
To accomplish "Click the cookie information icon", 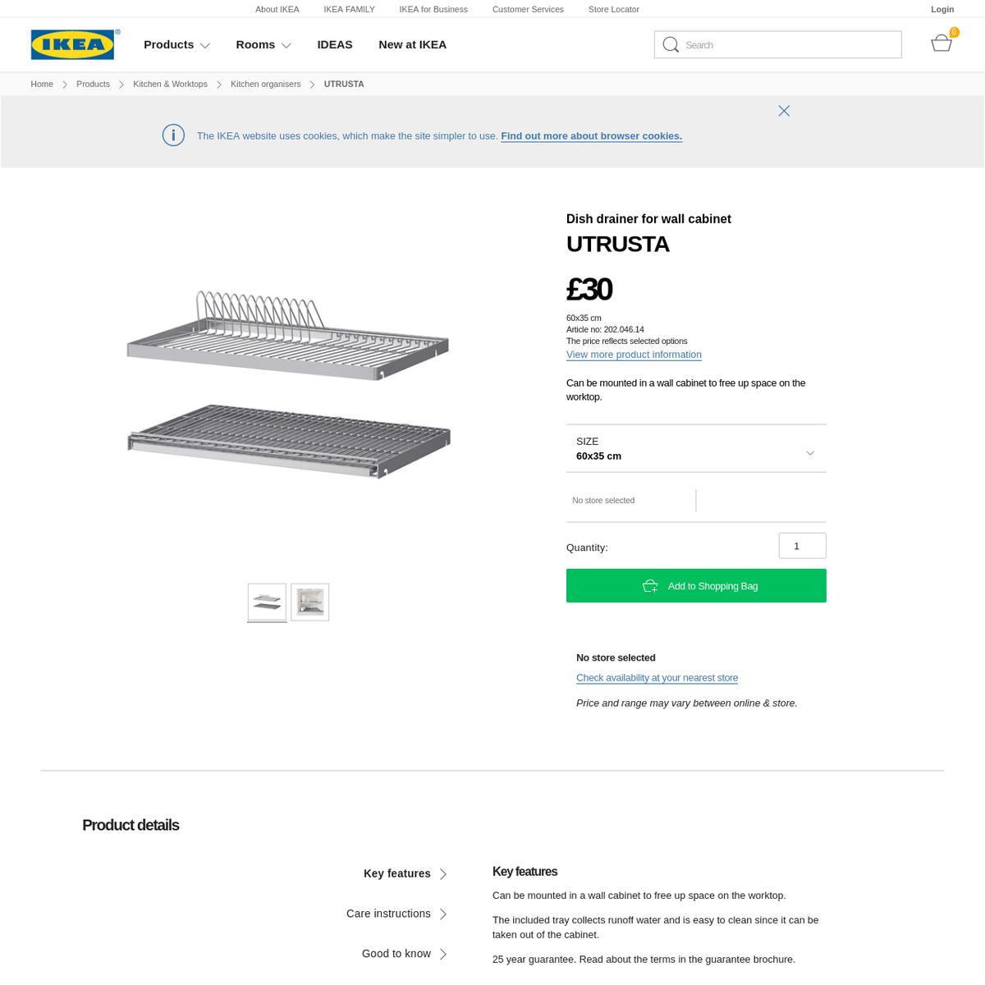I will click(x=173, y=135).
